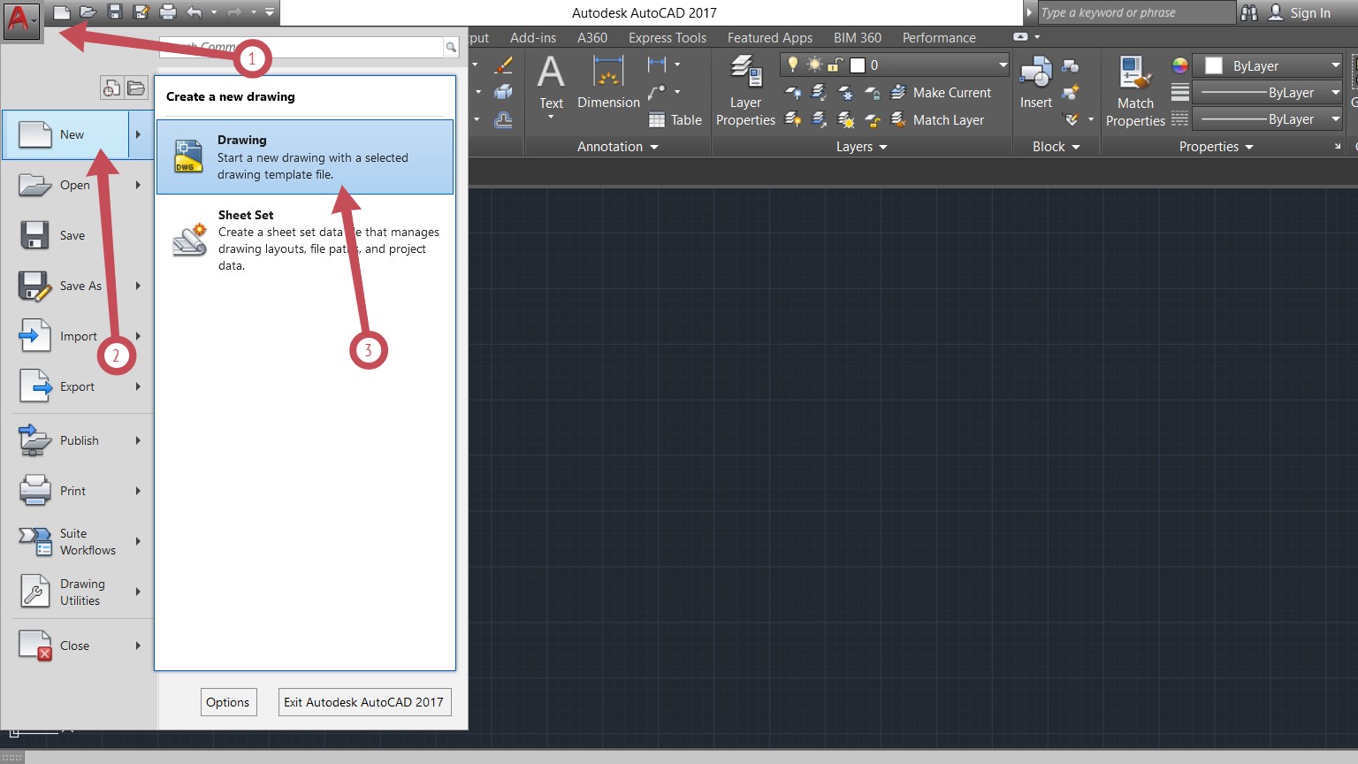This screenshot has height=764, width=1358.
Task: Toggle layer 0 lightbulb on/off in layer list
Action: click(x=793, y=65)
